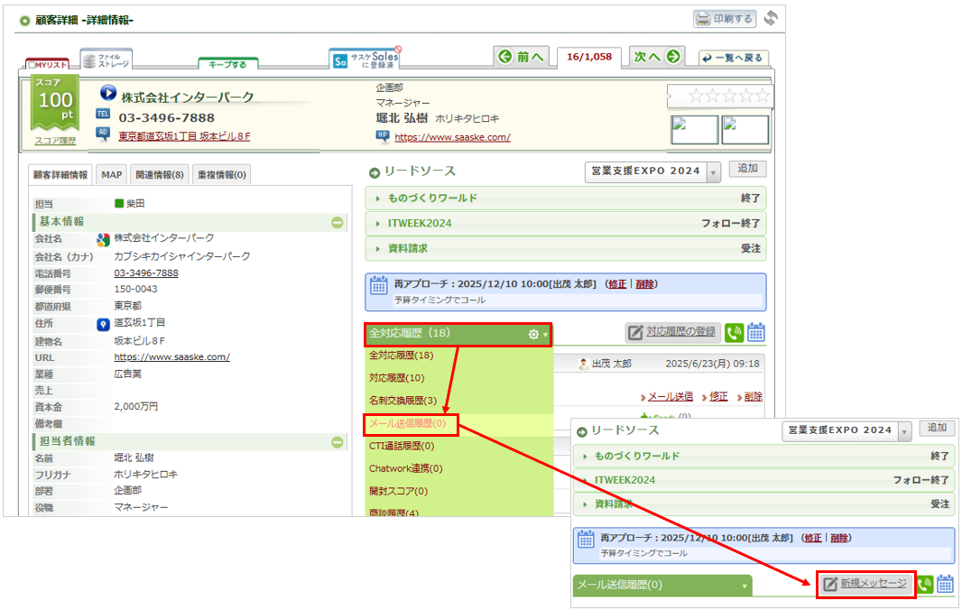
Task: Collapse the 基本情報 section
Action: [337, 222]
